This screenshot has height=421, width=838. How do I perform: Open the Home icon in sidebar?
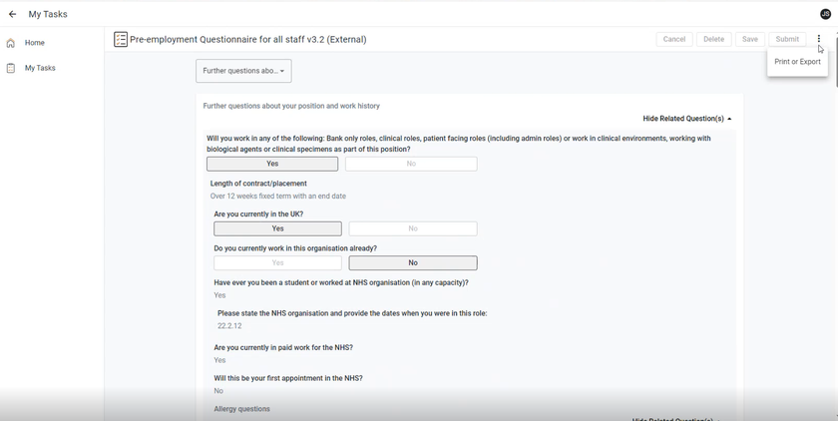pyautogui.click(x=11, y=43)
